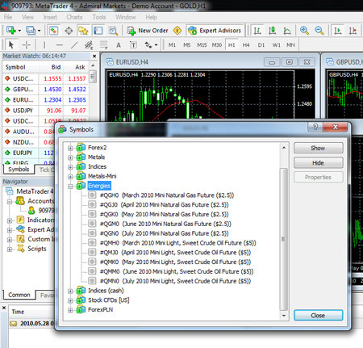Switch to W1 timeframe
363x348 pixels.
point(276,45)
